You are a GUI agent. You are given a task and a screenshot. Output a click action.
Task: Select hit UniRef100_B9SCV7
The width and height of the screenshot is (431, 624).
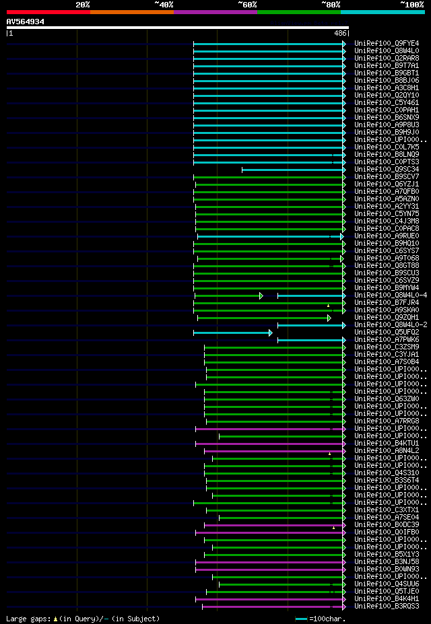click(x=387, y=176)
